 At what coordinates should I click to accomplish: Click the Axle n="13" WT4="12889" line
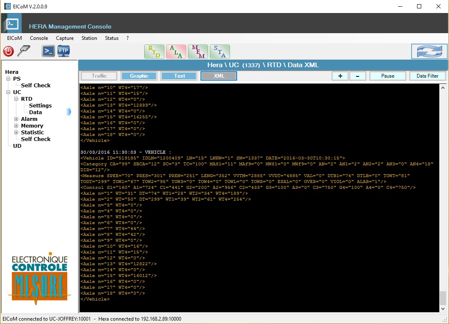pos(119,105)
